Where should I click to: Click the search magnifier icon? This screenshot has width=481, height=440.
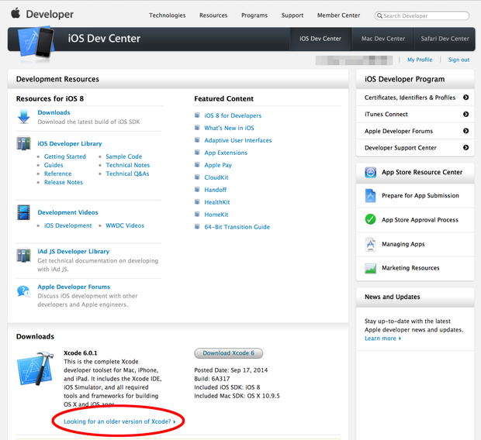coord(379,15)
